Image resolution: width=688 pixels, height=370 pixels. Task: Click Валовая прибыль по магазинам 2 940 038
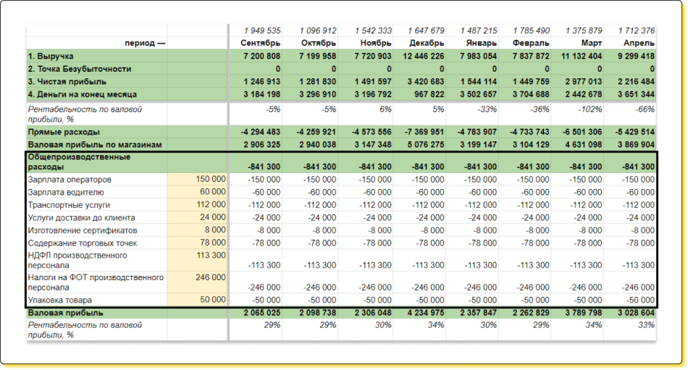click(318, 145)
